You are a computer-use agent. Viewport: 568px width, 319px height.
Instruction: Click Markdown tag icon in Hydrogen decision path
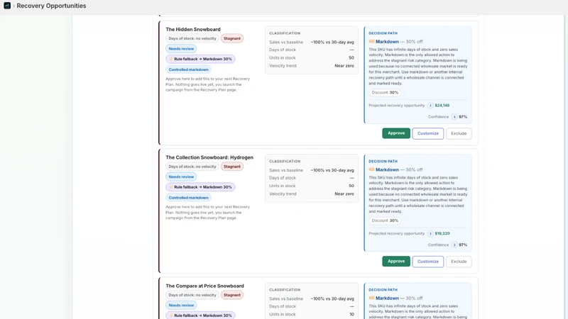371,169
